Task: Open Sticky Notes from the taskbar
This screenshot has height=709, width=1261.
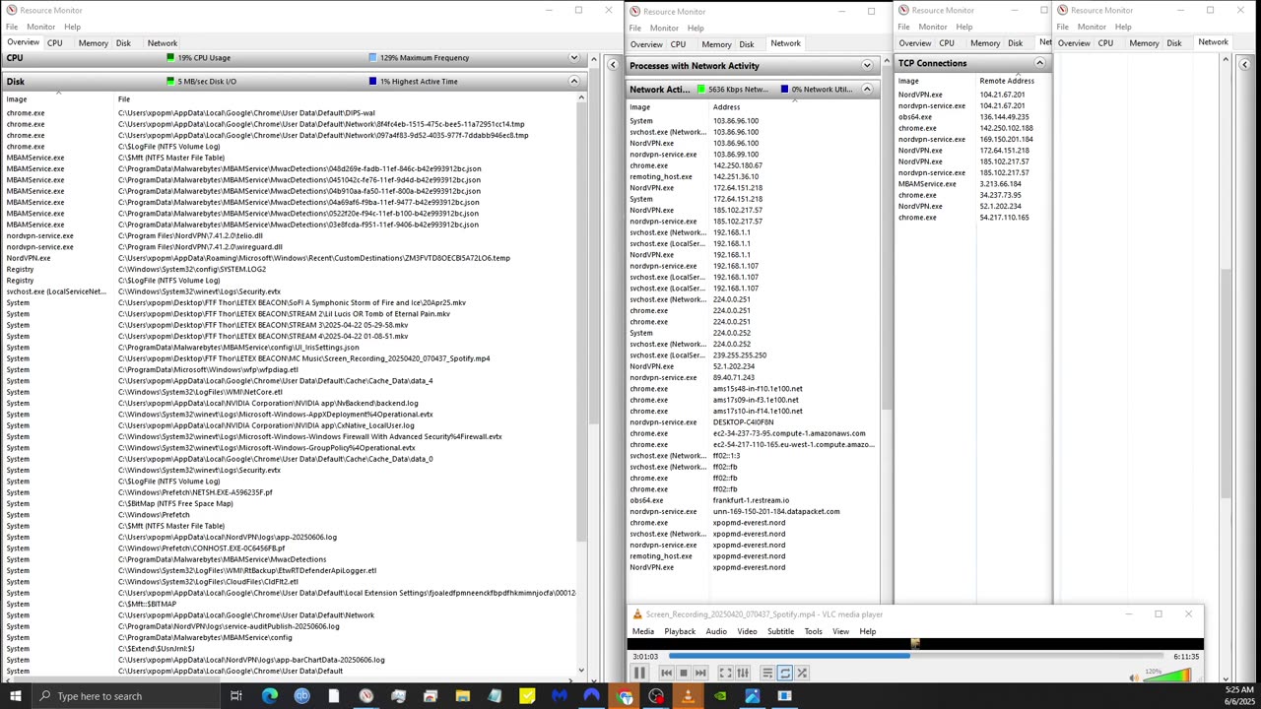Action: click(527, 696)
